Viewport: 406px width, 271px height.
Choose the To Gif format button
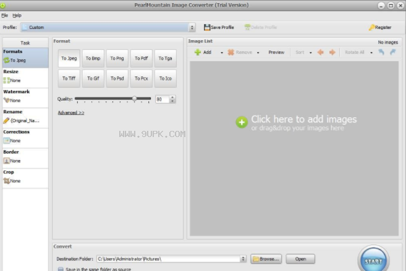coord(93,78)
